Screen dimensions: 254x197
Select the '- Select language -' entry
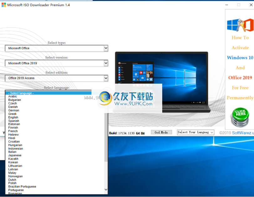48,93
